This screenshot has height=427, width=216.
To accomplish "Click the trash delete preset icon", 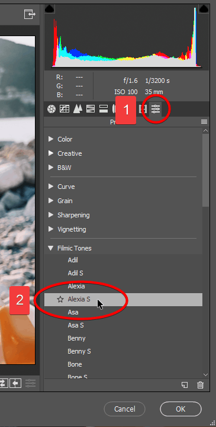I will tap(200, 385).
